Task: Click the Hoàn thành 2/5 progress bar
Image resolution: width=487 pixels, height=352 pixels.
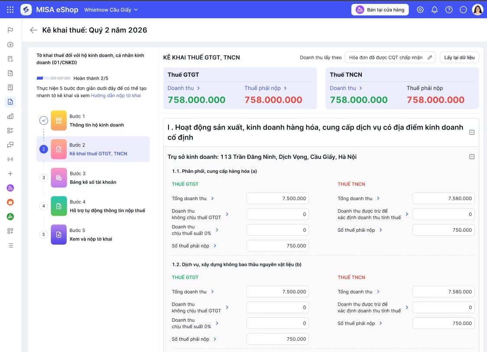Action: click(x=53, y=78)
